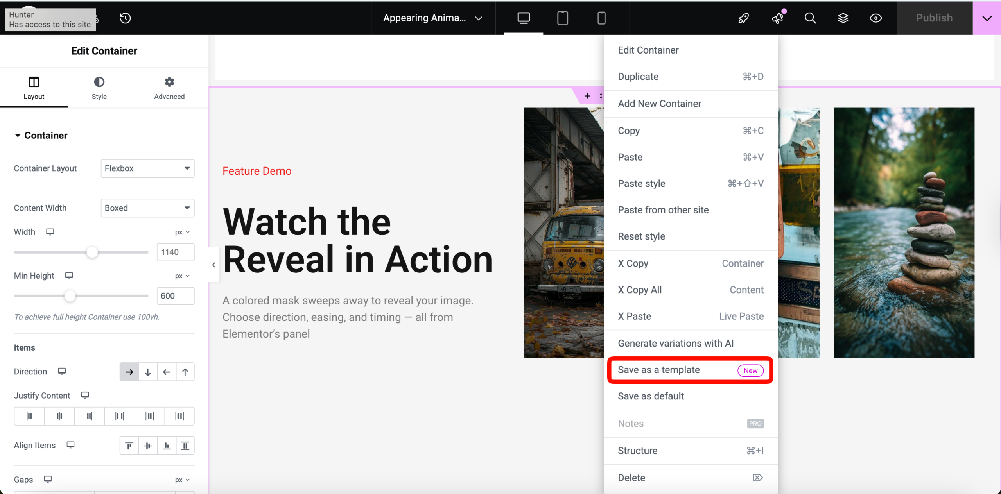Expand the Publish options arrow
Viewport: 1001px width, 494px height.
point(987,18)
